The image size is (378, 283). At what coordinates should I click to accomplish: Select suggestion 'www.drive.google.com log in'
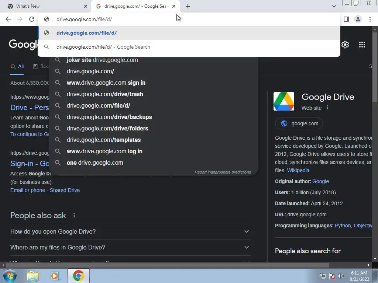pyautogui.click(x=154, y=151)
